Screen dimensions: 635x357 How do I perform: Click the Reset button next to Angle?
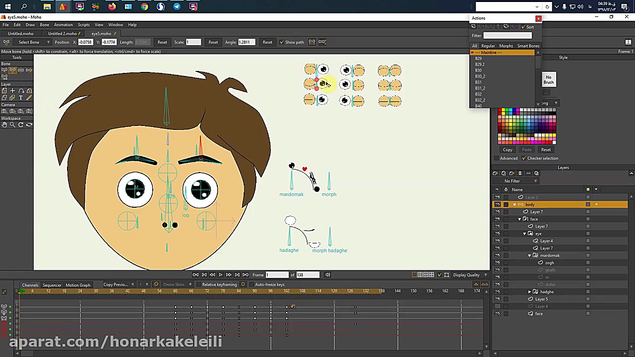267,42
